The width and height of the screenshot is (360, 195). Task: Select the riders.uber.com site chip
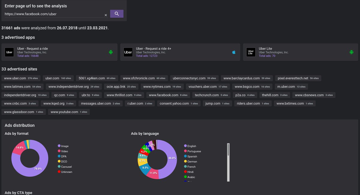[x=253, y=103]
